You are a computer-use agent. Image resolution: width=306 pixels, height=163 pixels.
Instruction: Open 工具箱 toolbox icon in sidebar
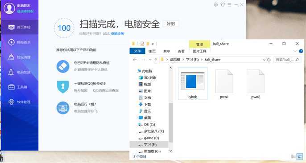pyautogui.click(x=11, y=87)
